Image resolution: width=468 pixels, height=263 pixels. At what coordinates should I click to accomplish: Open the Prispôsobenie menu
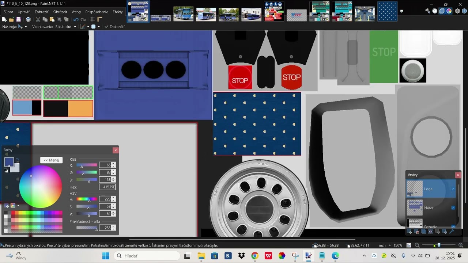point(97,12)
